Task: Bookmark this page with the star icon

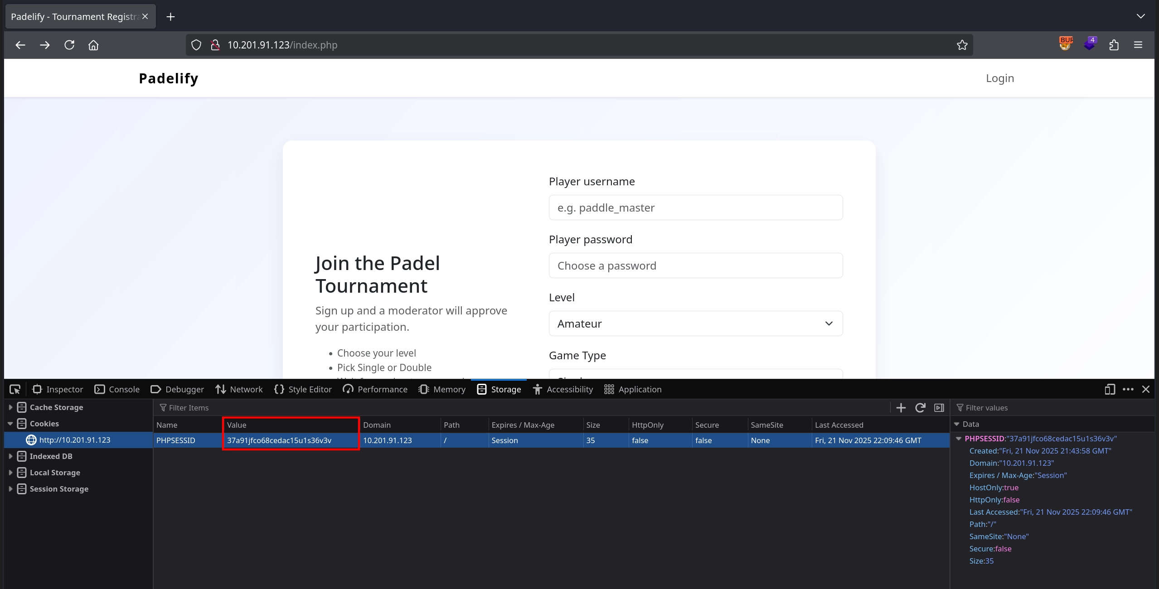Action: [x=962, y=45]
